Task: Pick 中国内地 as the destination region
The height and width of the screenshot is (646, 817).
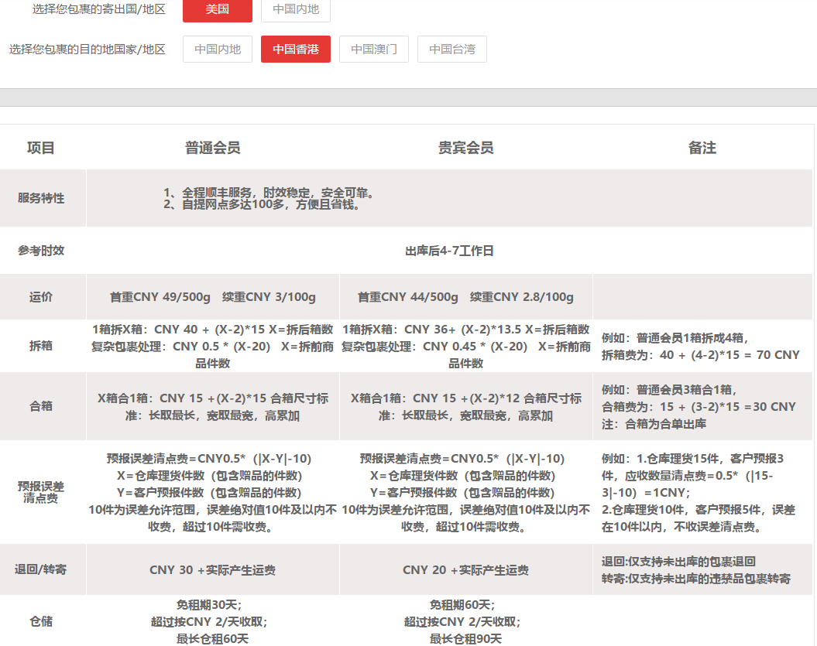Action: 218,49
